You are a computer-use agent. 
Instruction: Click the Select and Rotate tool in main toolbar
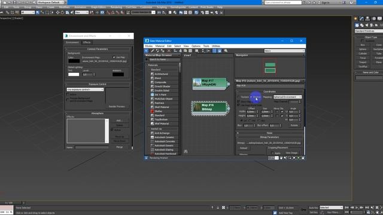[62, 13]
